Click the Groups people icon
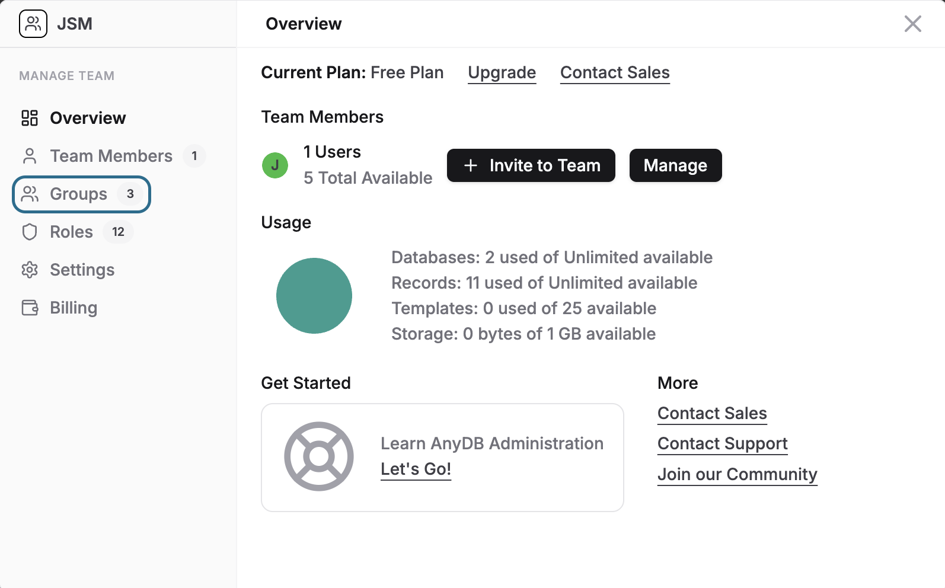The image size is (945, 588). click(x=30, y=194)
